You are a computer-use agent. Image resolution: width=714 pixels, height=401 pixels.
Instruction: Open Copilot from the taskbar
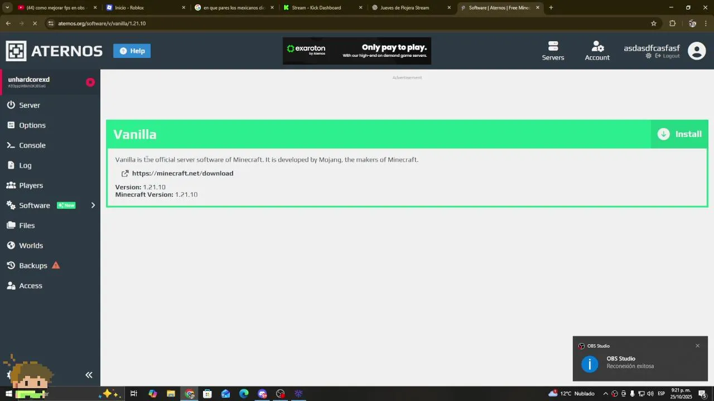pos(152,394)
